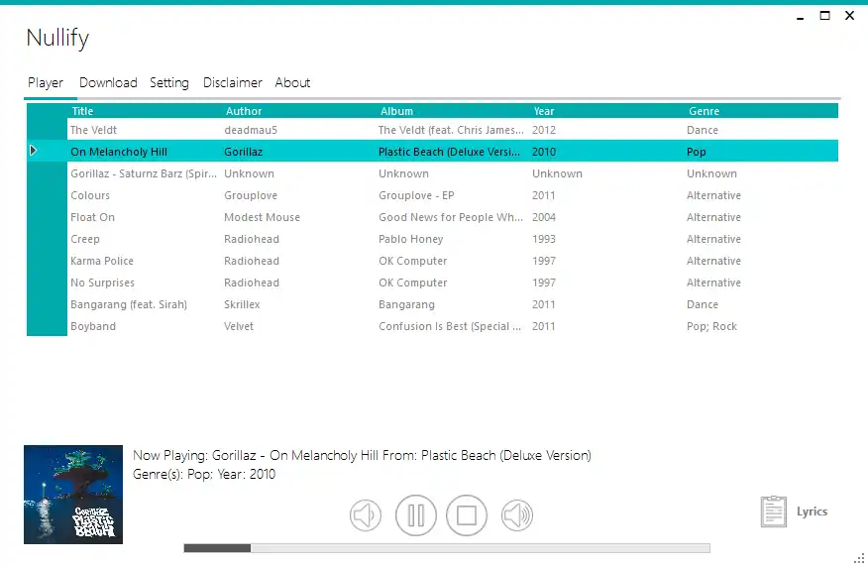Open lyrics via the clipboard icon
The height and width of the screenshot is (567, 868).
[773, 511]
